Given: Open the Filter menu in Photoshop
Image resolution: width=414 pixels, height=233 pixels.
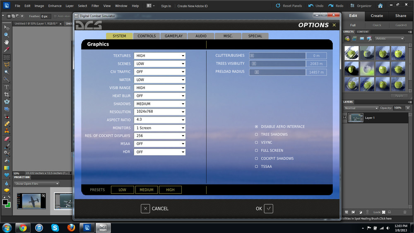Looking at the screenshot, I should click(x=95, y=6).
